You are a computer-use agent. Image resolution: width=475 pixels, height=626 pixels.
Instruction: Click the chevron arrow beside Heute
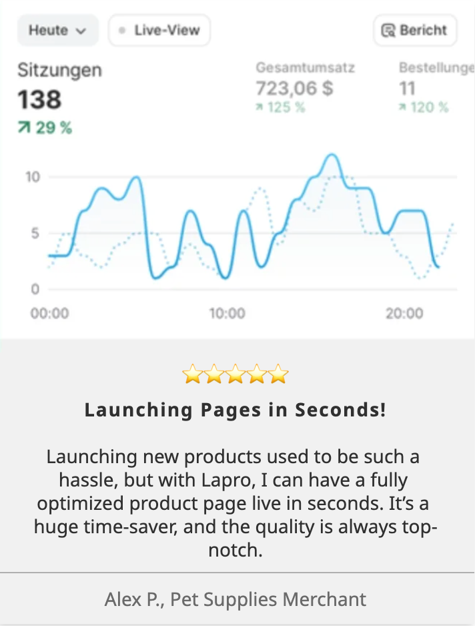click(x=81, y=31)
